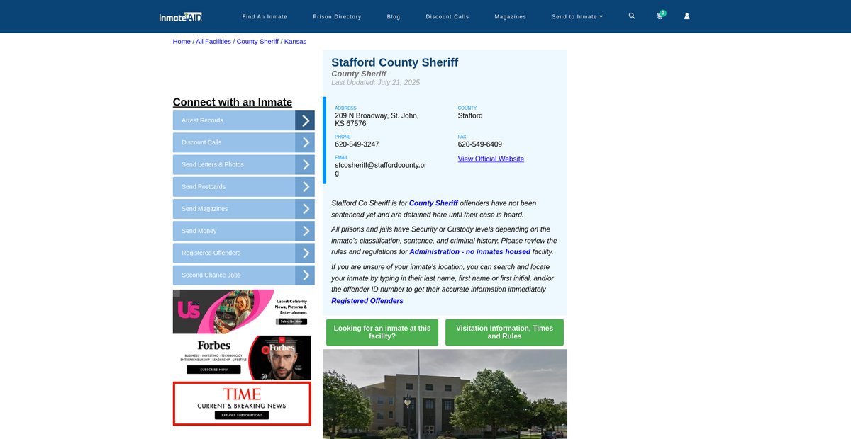Click the InmateAid logo
The image size is (851, 439).
181,16
